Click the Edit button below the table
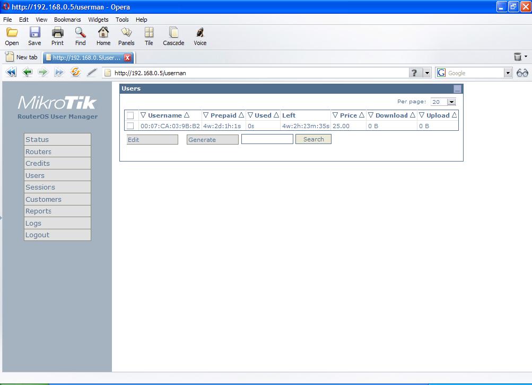The height and width of the screenshot is (385, 532). pos(152,139)
